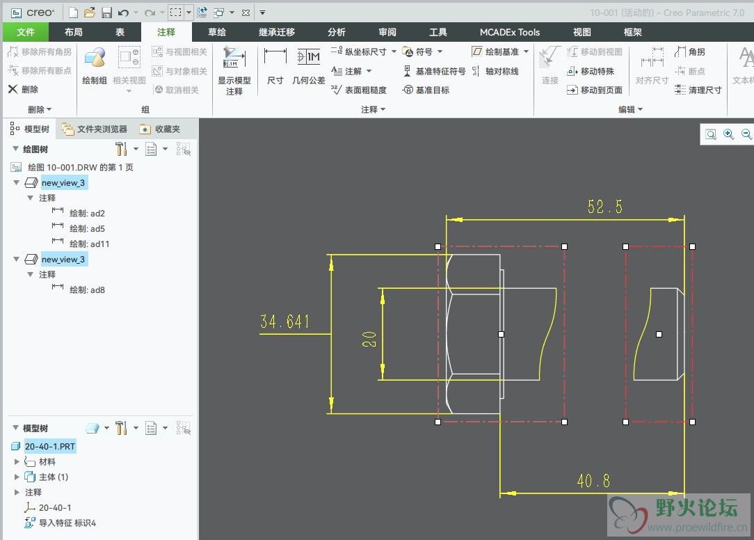
Task: Select 绘制: ad11 in drawing tree
Action: (x=90, y=244)
